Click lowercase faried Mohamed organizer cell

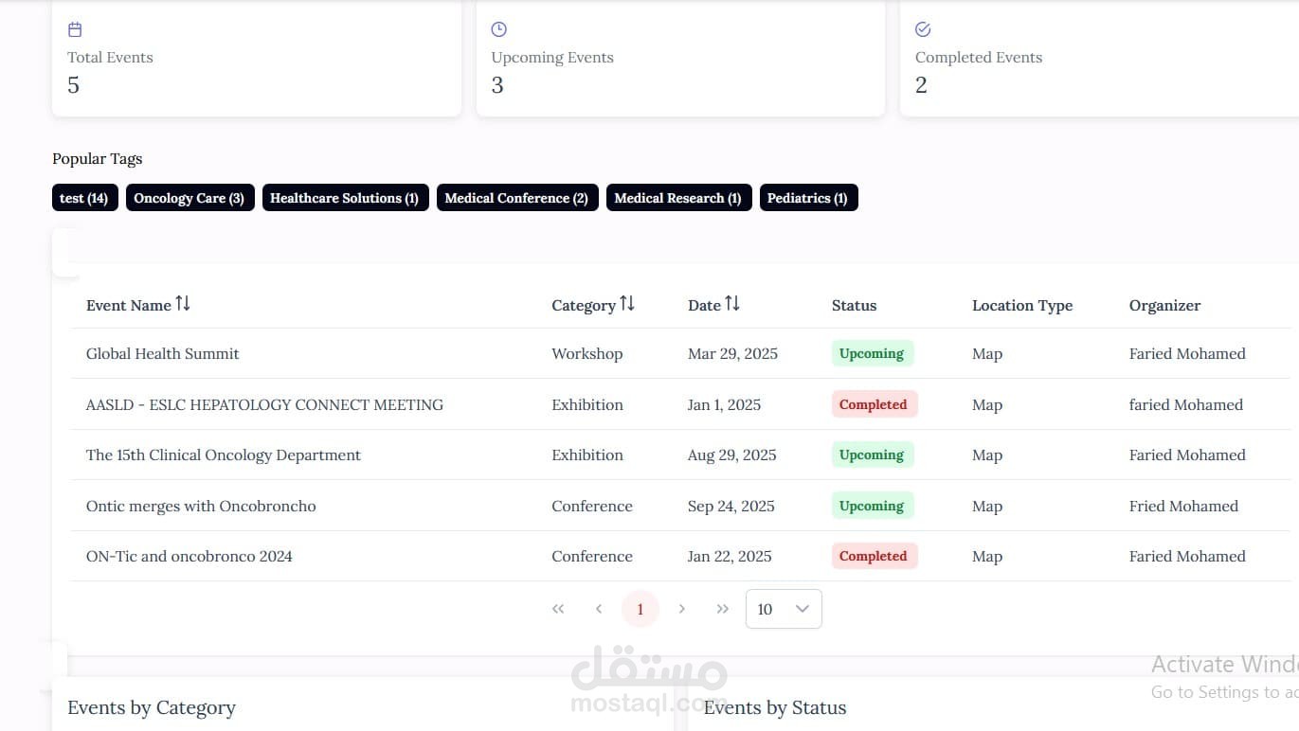coord(1186,404)
